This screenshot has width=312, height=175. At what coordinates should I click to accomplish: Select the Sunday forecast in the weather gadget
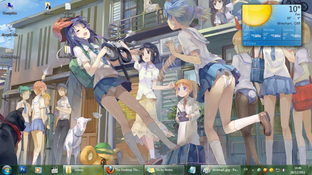[252, 34]
